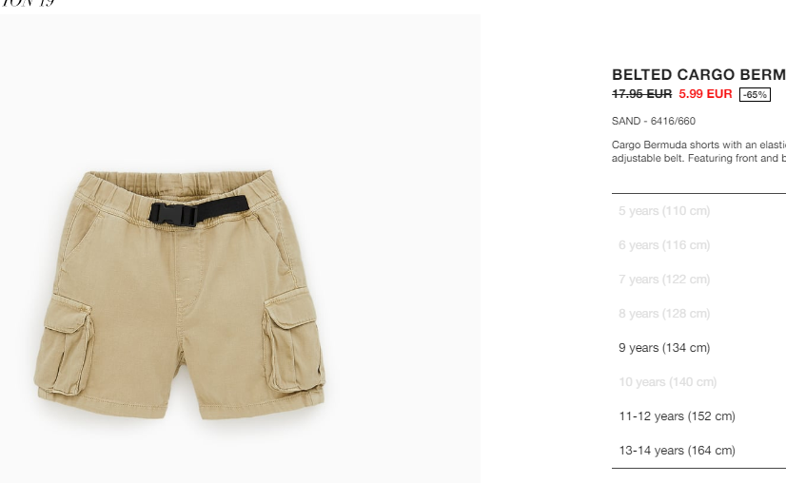Click the -65% discount badge
The height and width of the screenshot is (483, 786).
coord(755,95)
